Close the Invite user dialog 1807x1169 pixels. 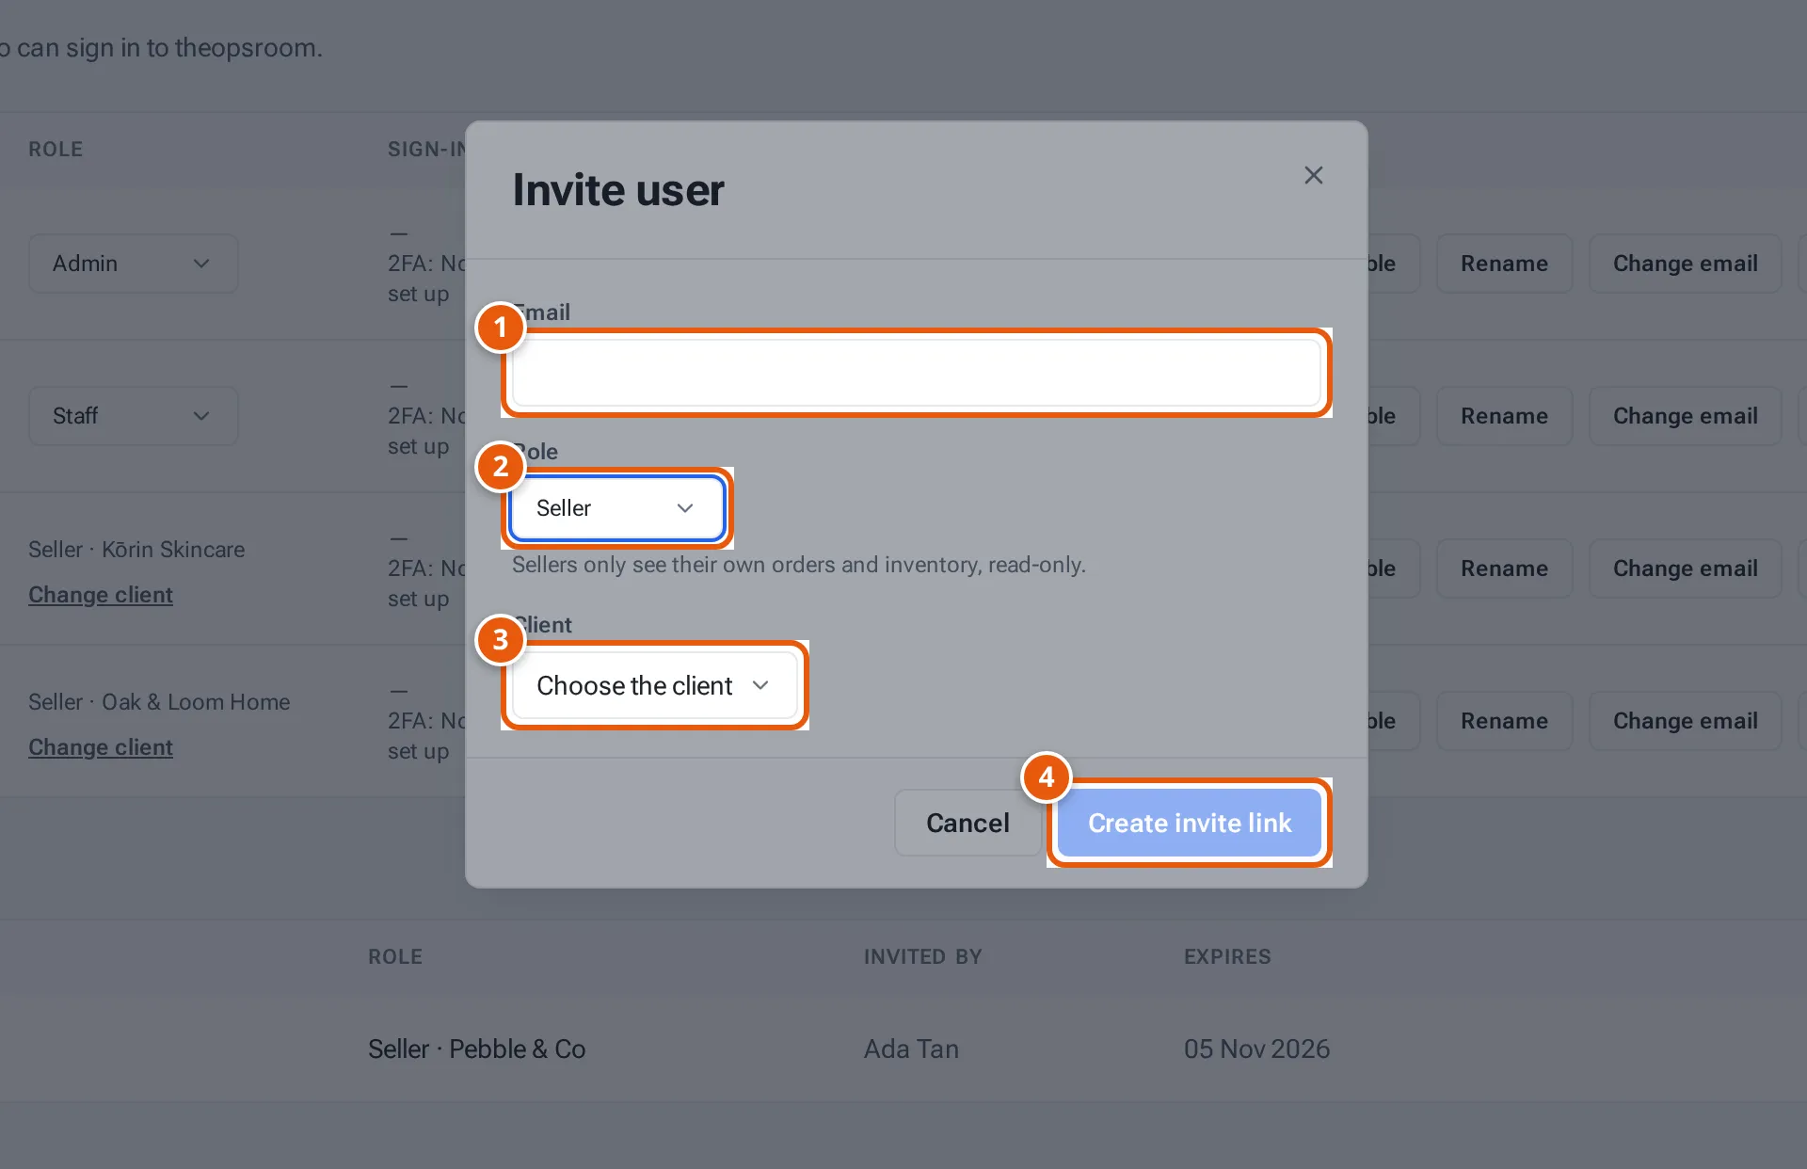[1313, 175]
